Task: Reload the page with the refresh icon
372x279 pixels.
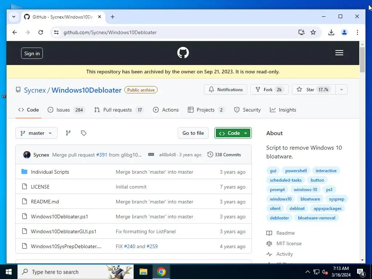Action: point(41,32)
